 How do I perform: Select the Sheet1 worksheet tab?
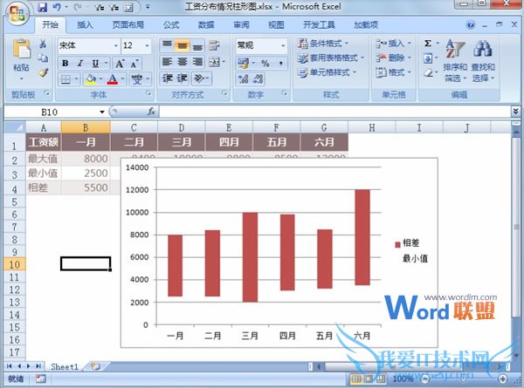64,367
